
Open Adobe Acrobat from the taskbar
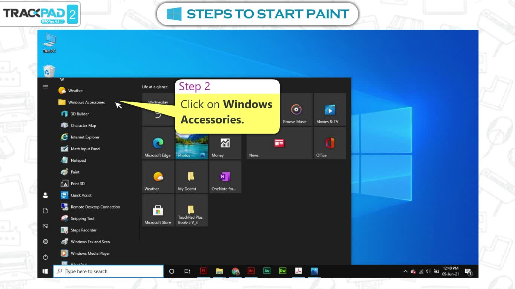[x=299, y=271]
